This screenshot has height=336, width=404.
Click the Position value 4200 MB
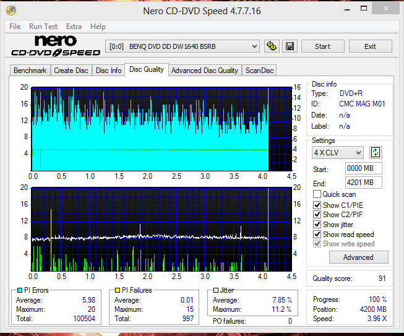tap(373, 309)
